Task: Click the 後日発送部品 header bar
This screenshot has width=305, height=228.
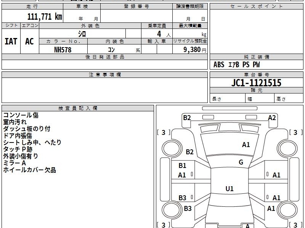Action: click(x=104, y=57)
